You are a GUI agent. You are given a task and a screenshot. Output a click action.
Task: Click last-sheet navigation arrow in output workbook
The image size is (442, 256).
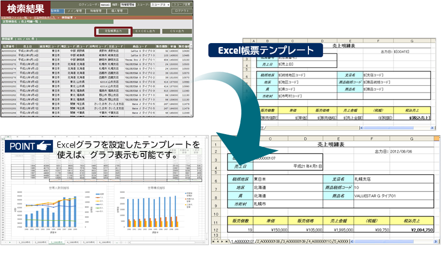pyautogui.click(x=226, y=241)
